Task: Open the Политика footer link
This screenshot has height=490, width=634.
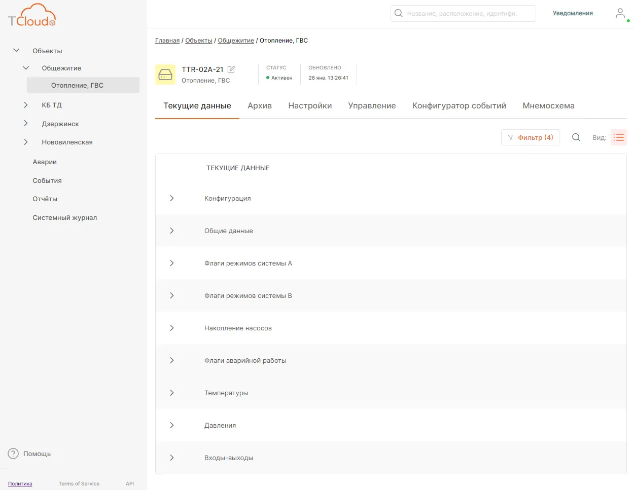Action: [x=20, y=483]
